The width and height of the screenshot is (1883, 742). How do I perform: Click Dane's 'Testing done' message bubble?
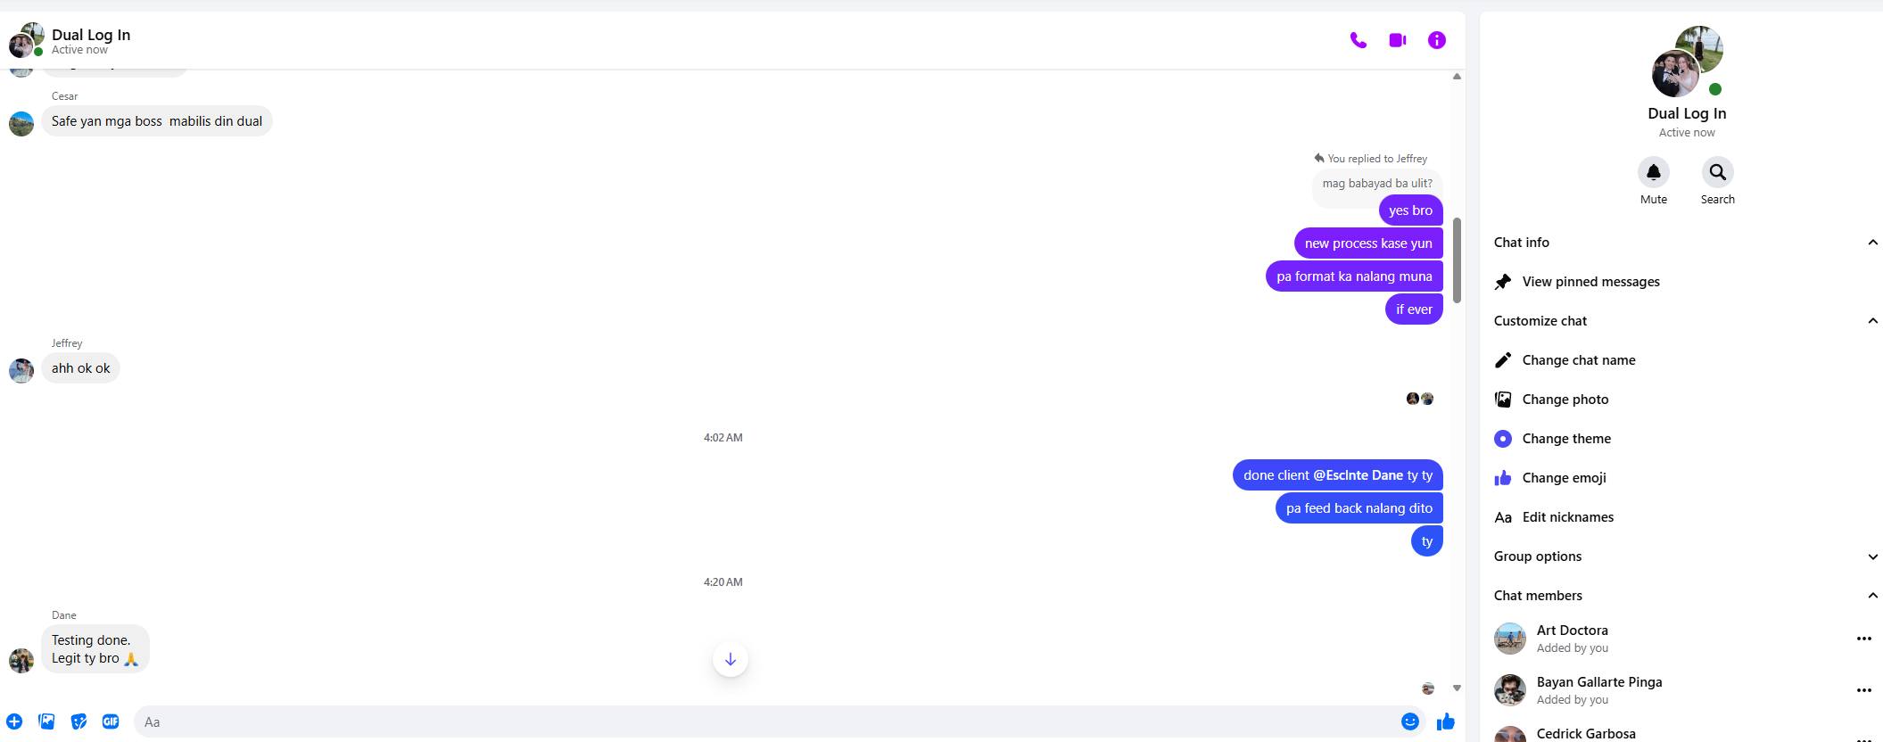pyautogui.click(x=95, y=649)
